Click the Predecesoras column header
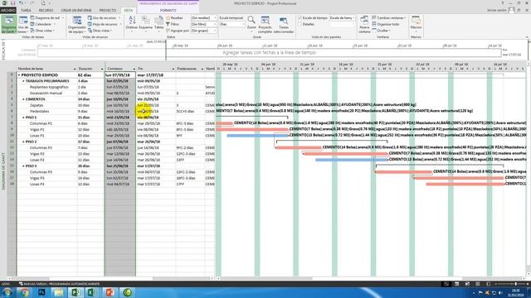 [190, 69]
